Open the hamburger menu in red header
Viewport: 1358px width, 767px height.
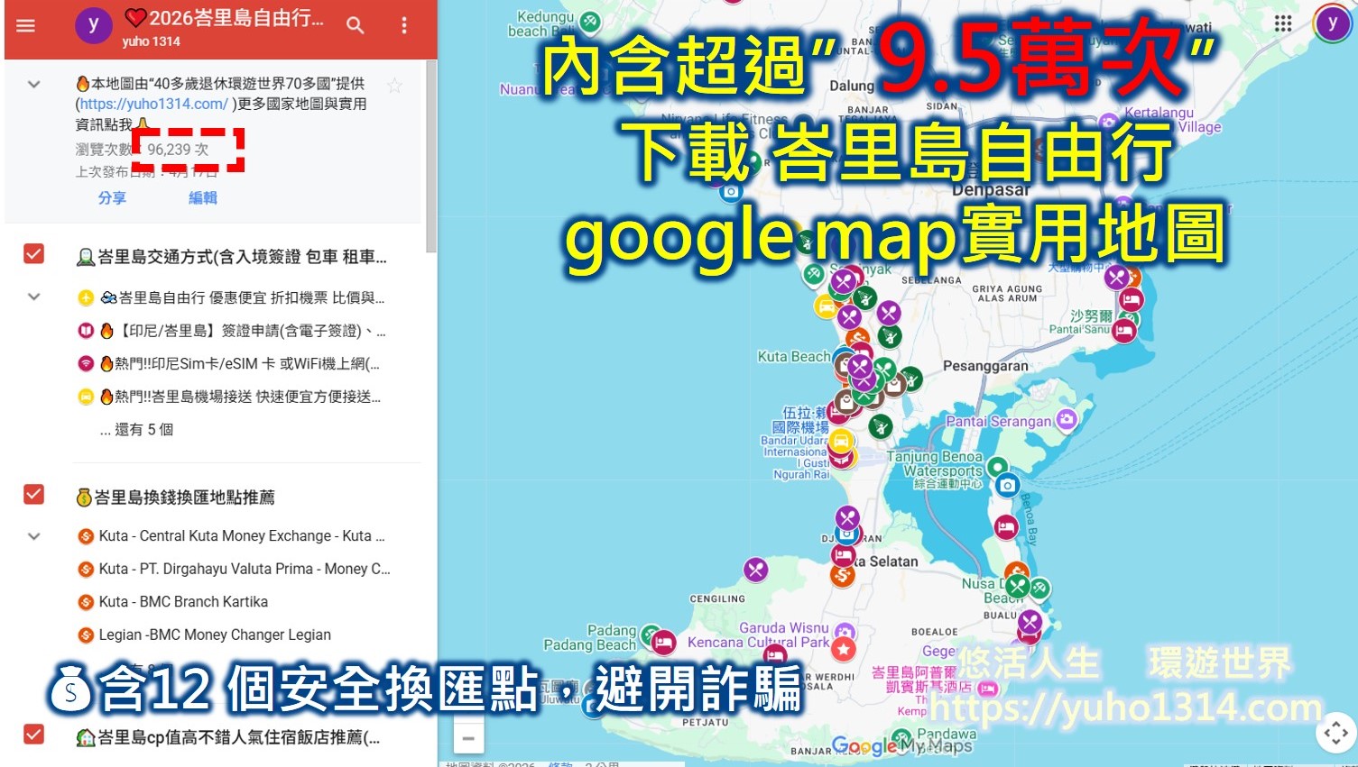(x=25, y=25)
